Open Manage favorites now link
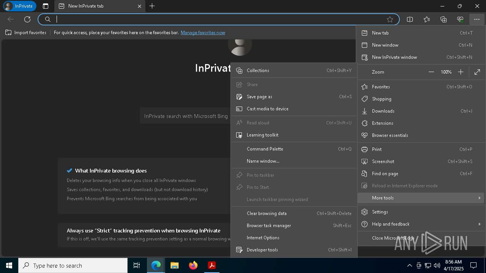Screen dimensions: 486x273 click(x=203, y=33)
